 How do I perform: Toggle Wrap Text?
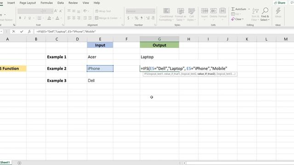click(x=103, y=11)
